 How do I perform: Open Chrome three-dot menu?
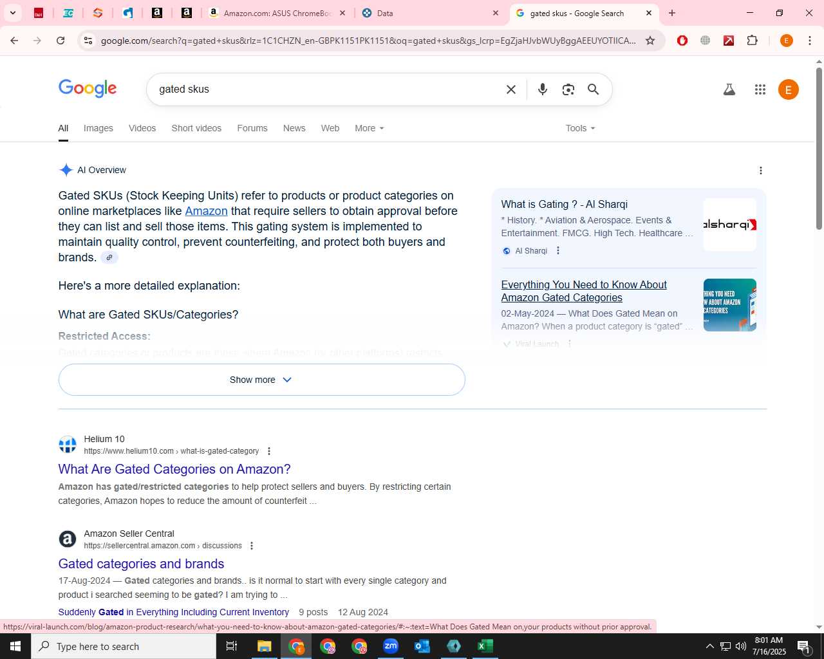pyautogui.click(x=810, y=41)
